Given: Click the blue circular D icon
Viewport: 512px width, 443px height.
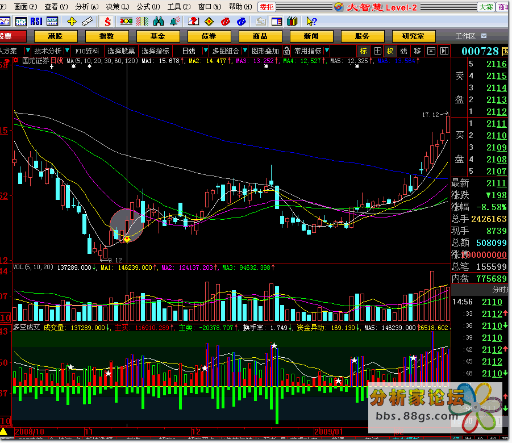Looking at the screenshot, I should click(x=242, y=22).
